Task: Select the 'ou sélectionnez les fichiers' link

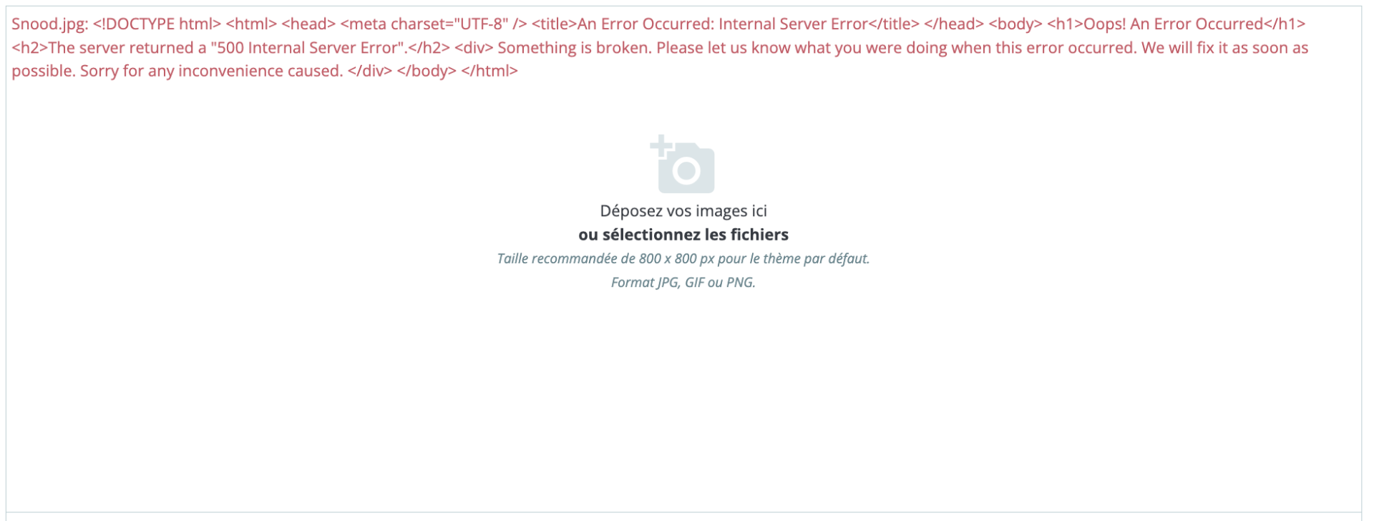Action: (x=683, y=235)
